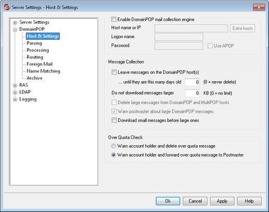Click the MDaemon app icon in title bar

click(7, 7)
